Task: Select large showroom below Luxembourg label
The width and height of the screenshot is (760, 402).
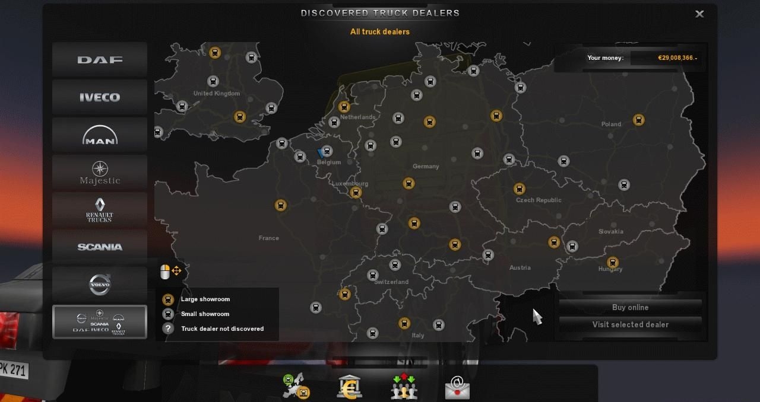Action: click(x=356, y=192)
